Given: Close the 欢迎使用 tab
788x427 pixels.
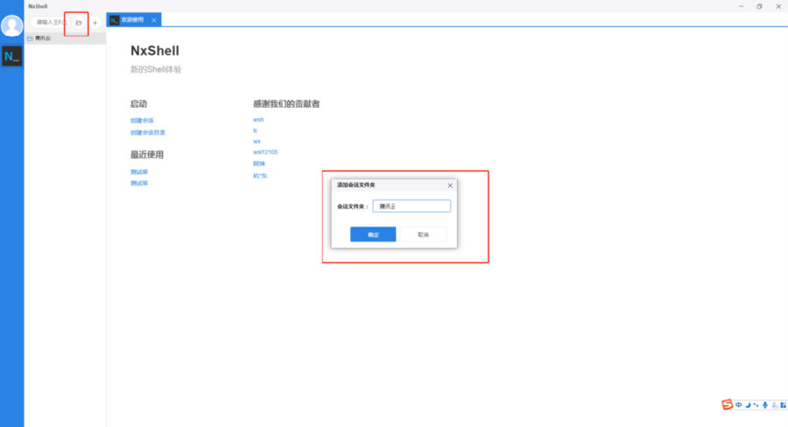Looking at the screenshot, I should pyautogui.click(x=154, y=20).
